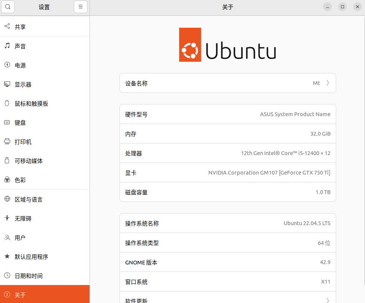Click the 色彩 (Color) settings icon
This screenshot has height=303, width=365.
[x=7, y=180]
